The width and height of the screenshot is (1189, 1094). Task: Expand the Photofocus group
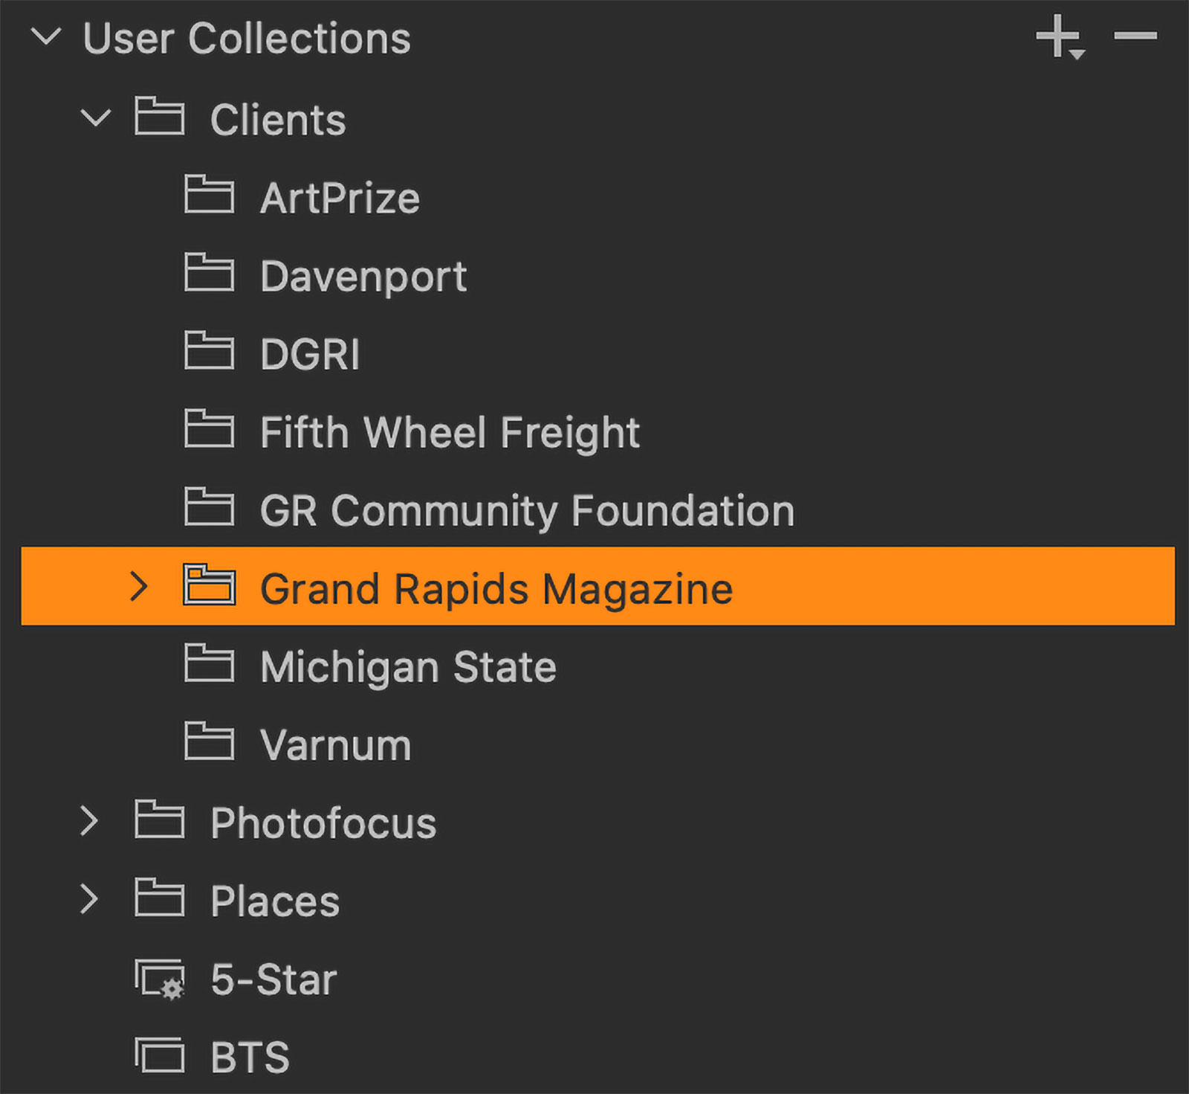tap(89, 821)
